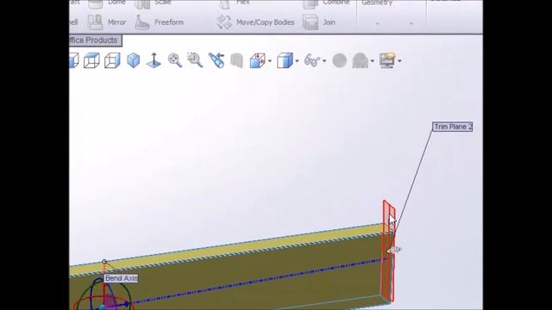
Task: Choose Hidden Lines Visible display style icon
Action: tap(91, 60)
